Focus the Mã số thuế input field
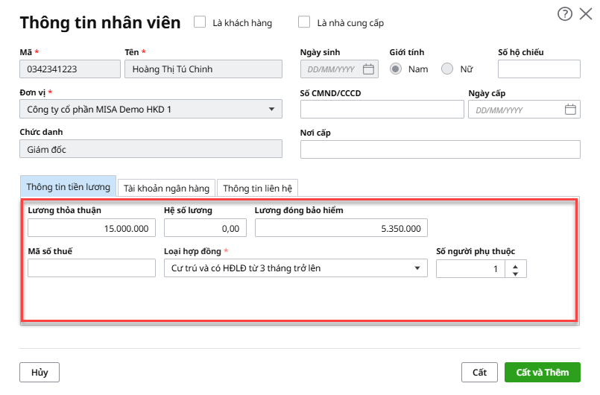Viewport: 600px width, 395px height. [91, 268]
